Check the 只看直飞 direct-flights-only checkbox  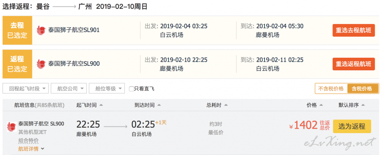click(x=131, y=89)
